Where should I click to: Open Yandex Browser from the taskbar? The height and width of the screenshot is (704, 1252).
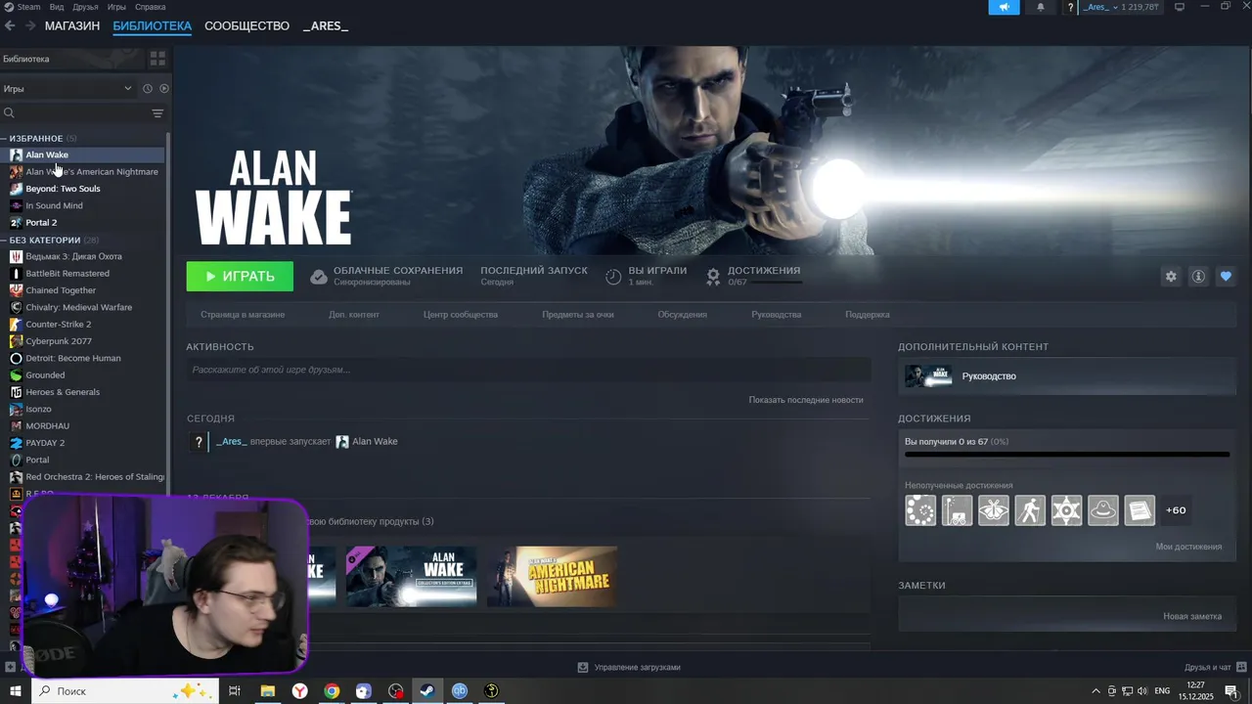tap(299, 691)
